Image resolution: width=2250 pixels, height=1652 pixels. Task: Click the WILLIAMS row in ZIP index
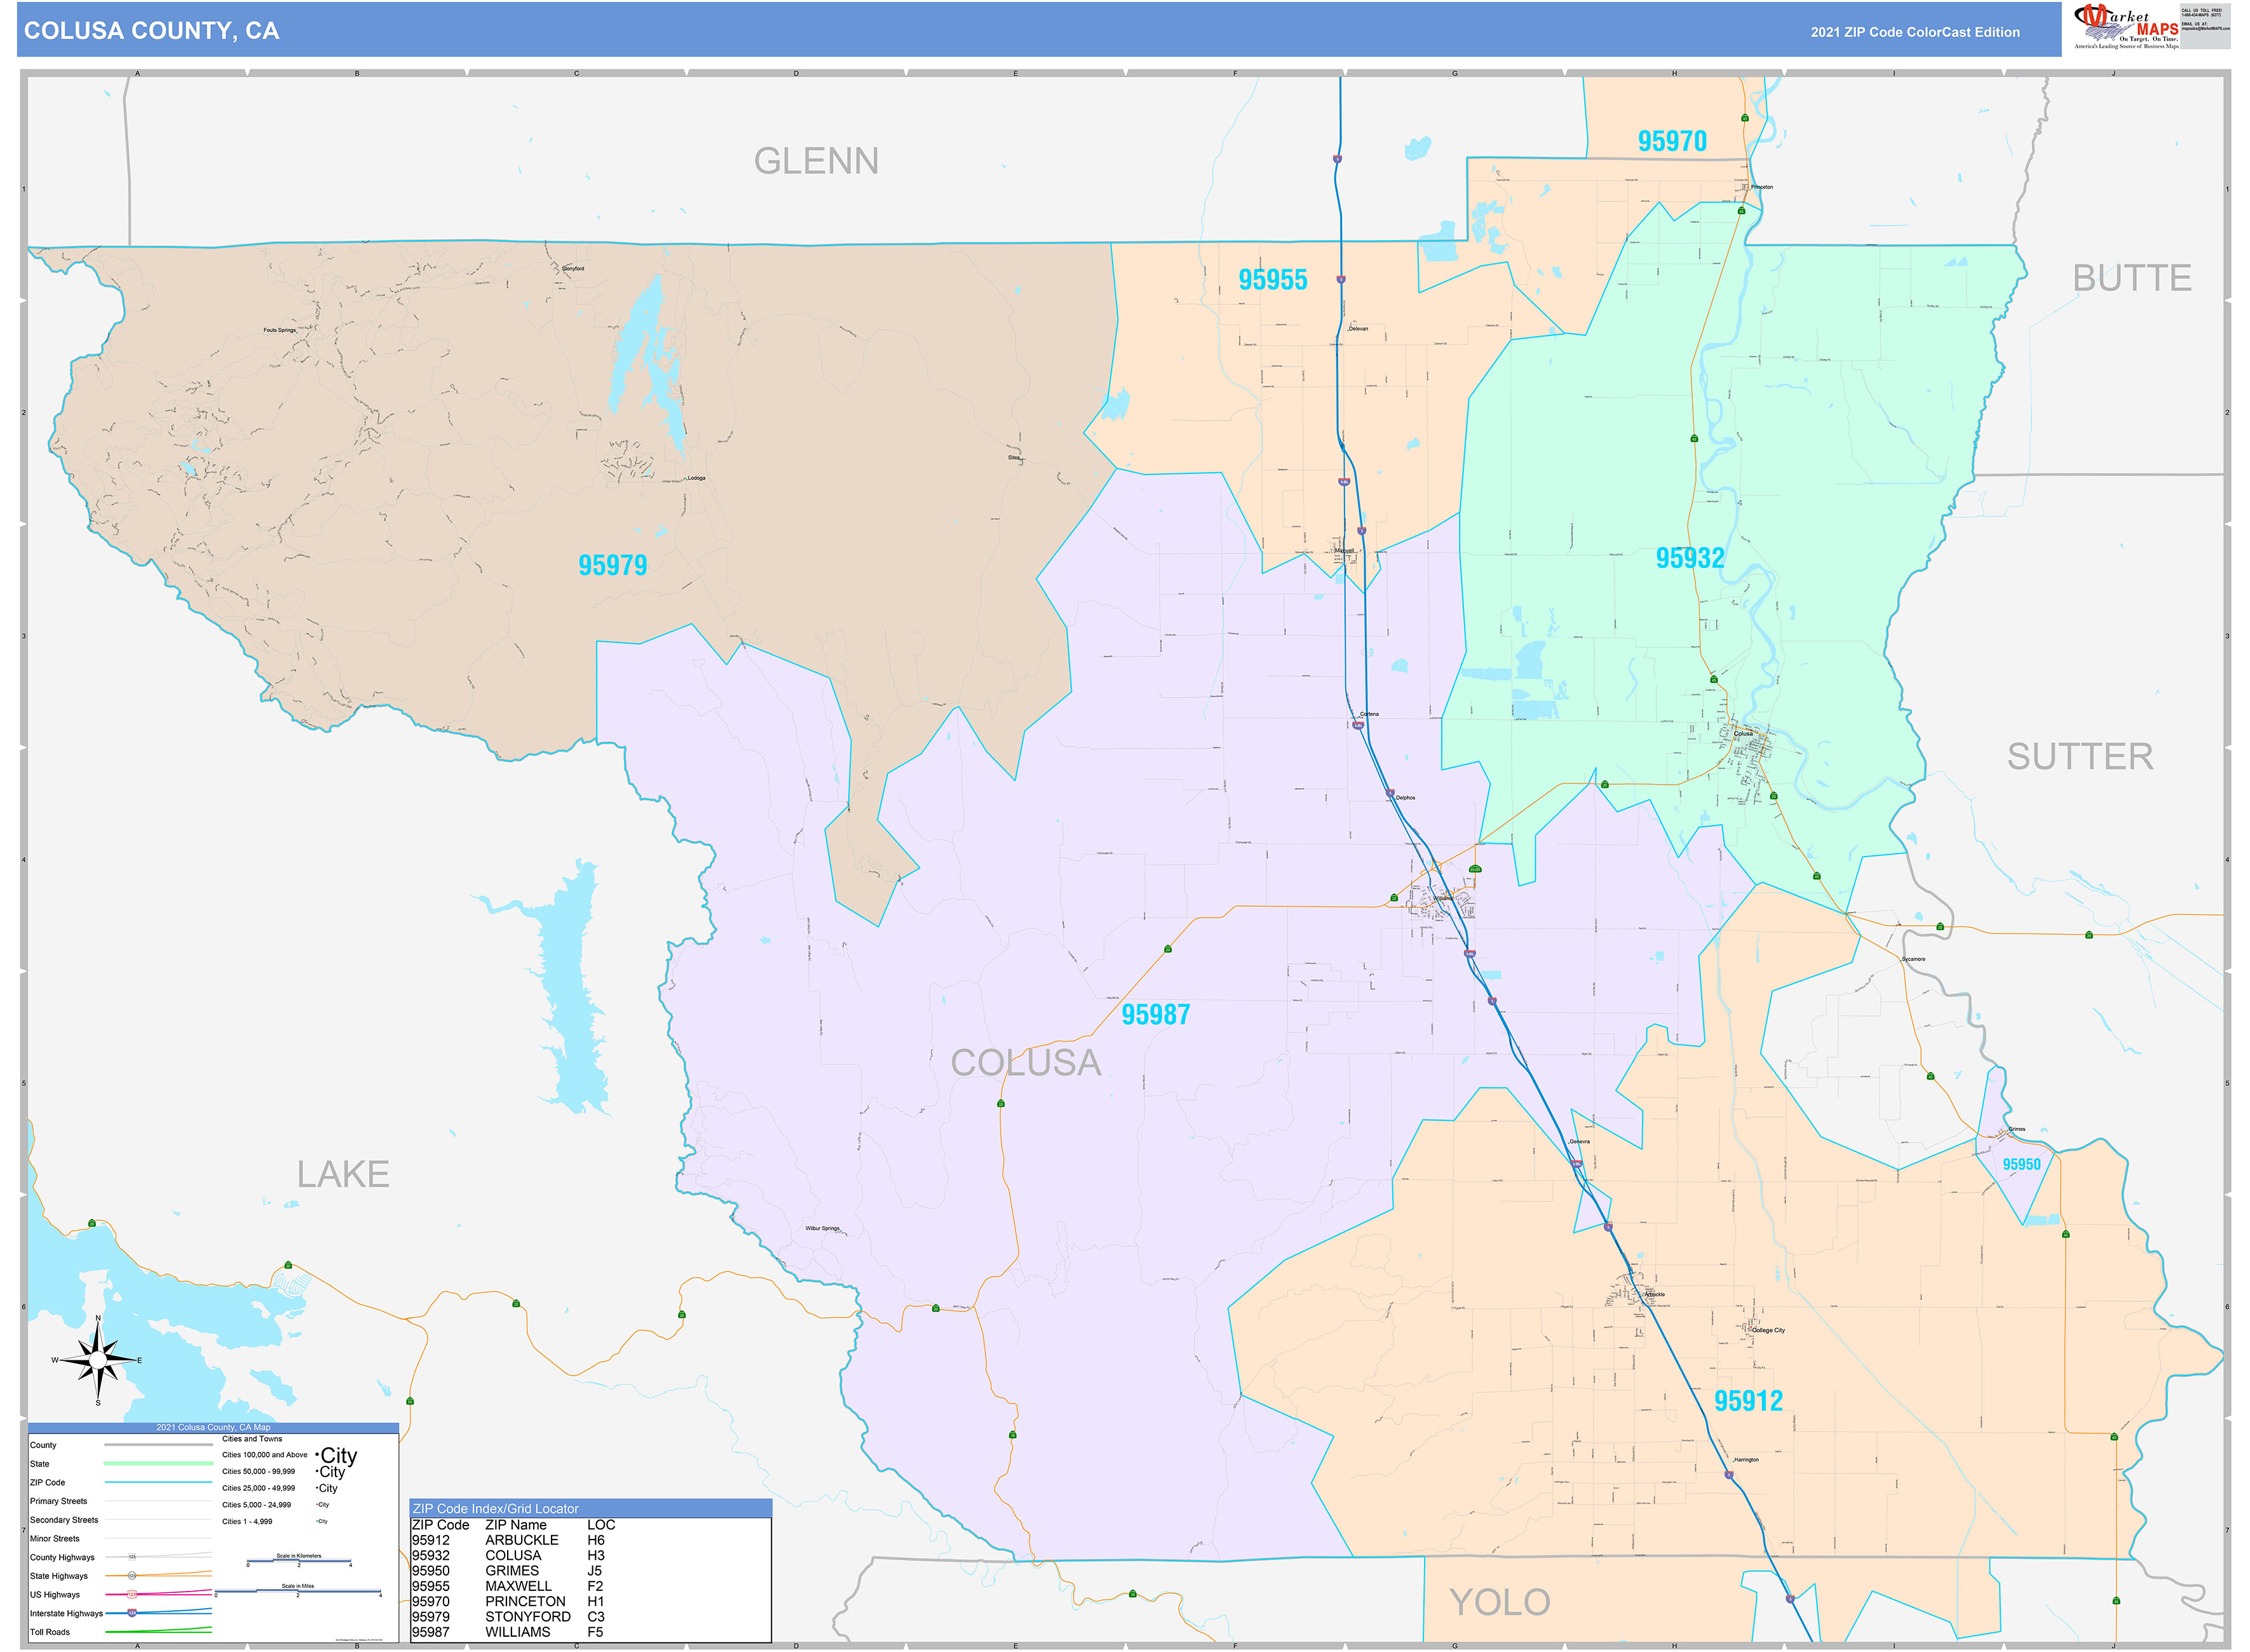517,1632
